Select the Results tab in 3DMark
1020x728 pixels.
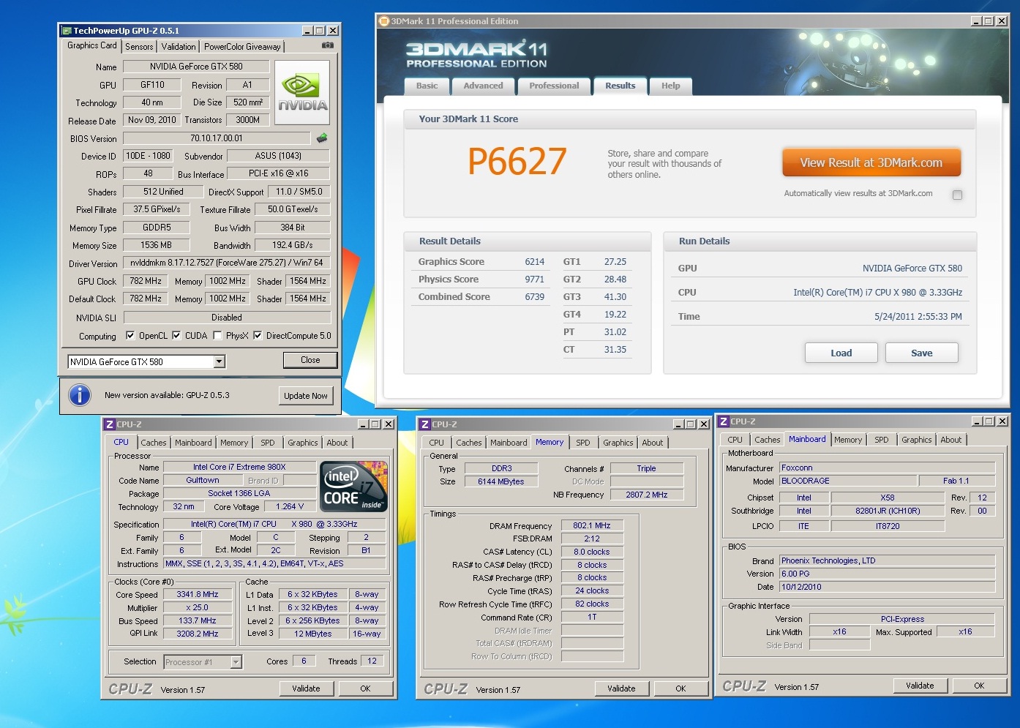(620, 86)
